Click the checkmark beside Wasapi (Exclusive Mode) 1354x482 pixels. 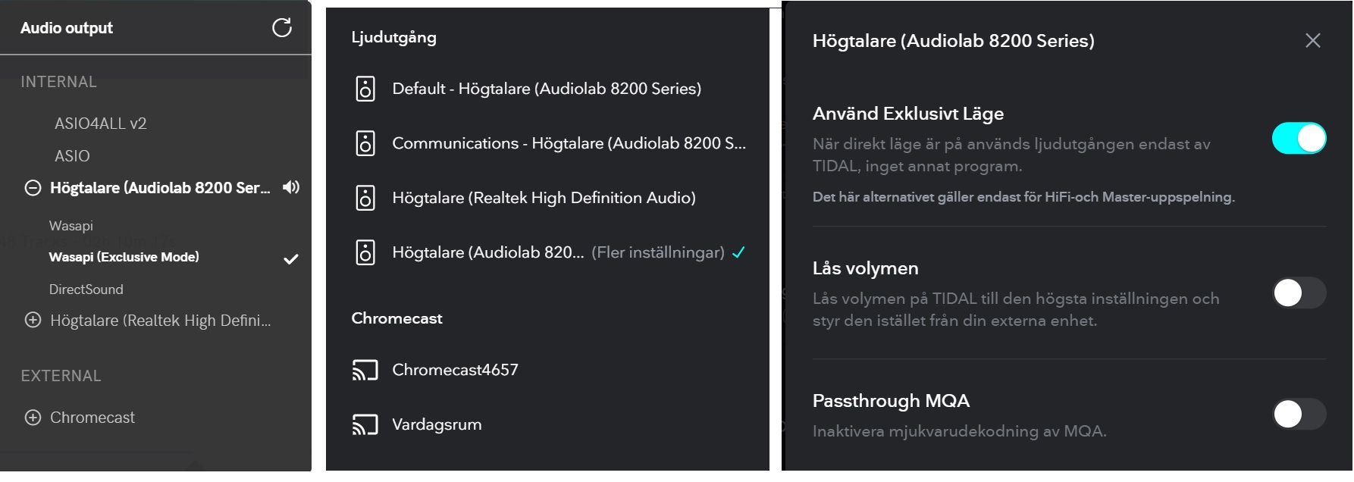290,258
